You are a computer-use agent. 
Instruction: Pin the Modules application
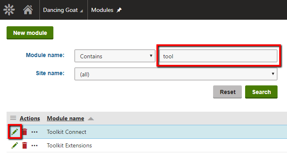[x=119, y=10]
